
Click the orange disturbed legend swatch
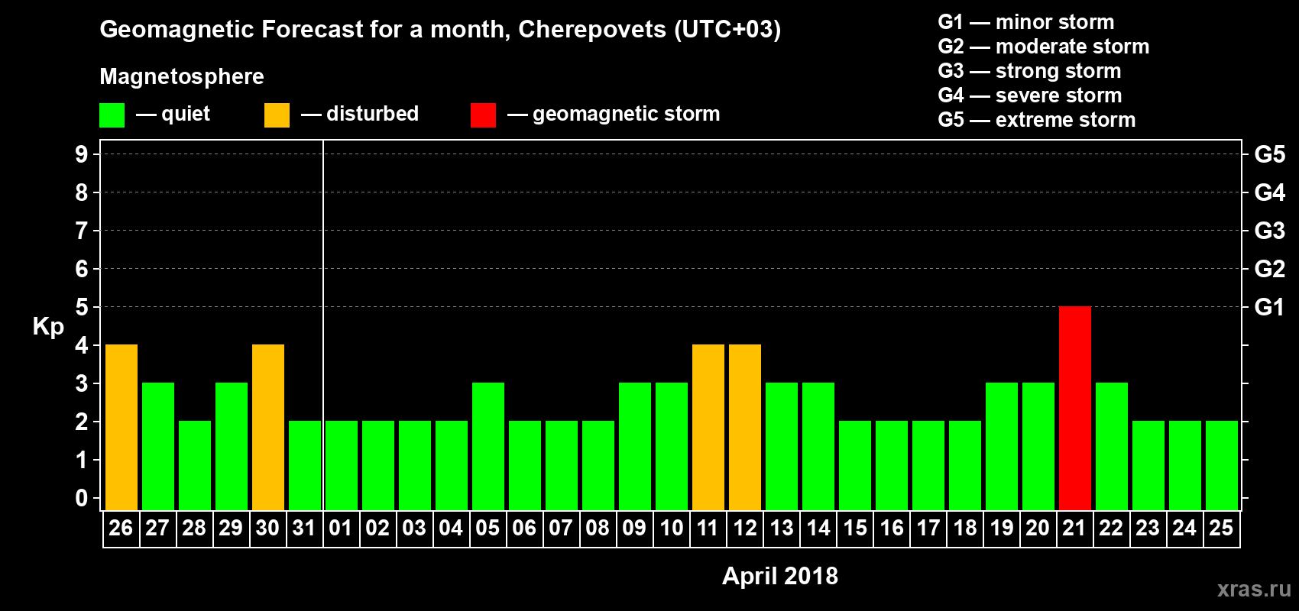[x=277, y=115]
